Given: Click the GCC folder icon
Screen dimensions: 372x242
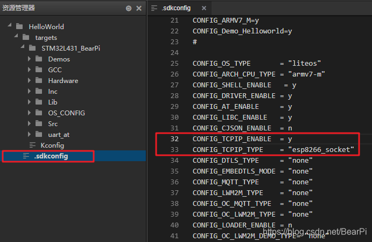Looking at the screenshot, I should pos(39,70).
